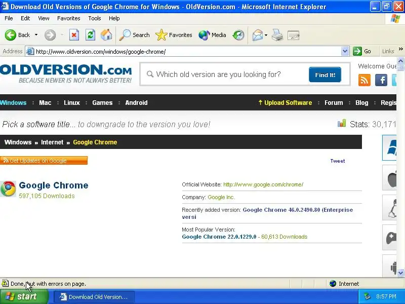Click the script error warning status icon
The height and width of the screenshot is (304, 405).
(x=5, y=283)
